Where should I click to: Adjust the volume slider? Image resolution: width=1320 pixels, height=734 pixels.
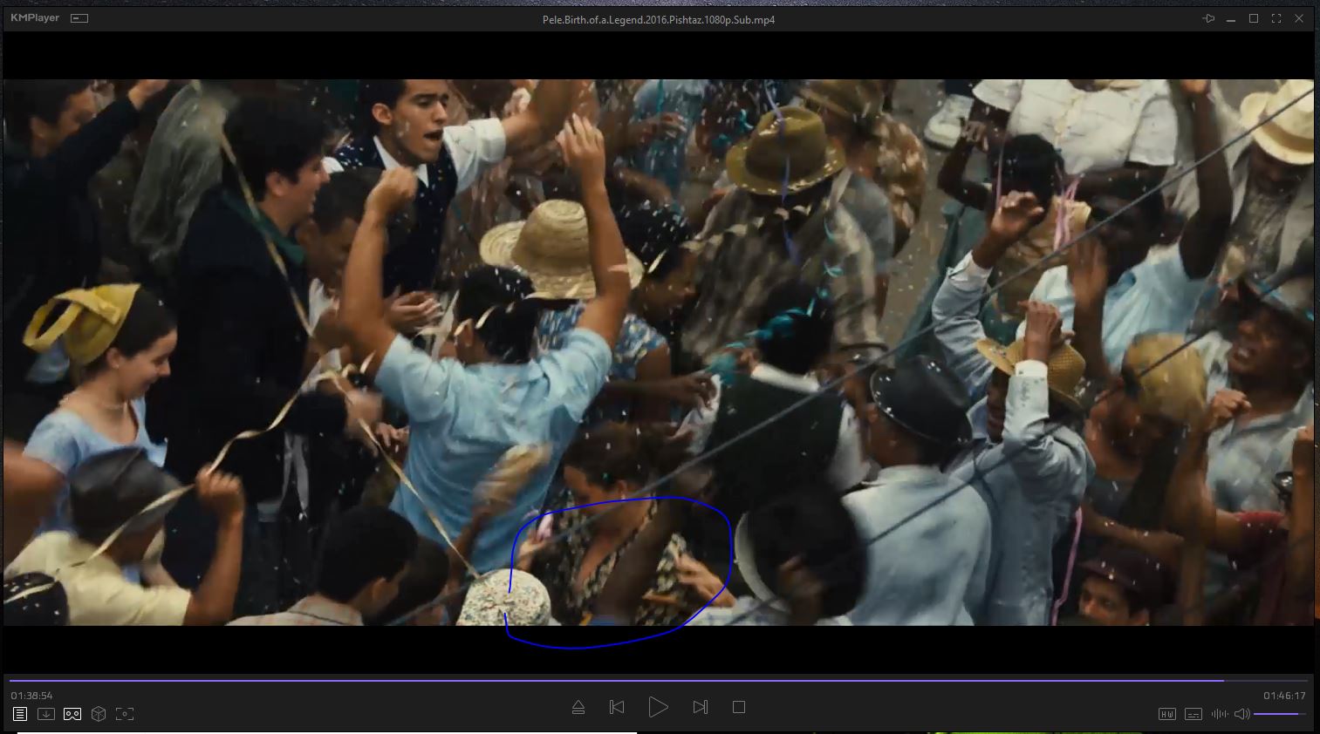point(1279,714)
